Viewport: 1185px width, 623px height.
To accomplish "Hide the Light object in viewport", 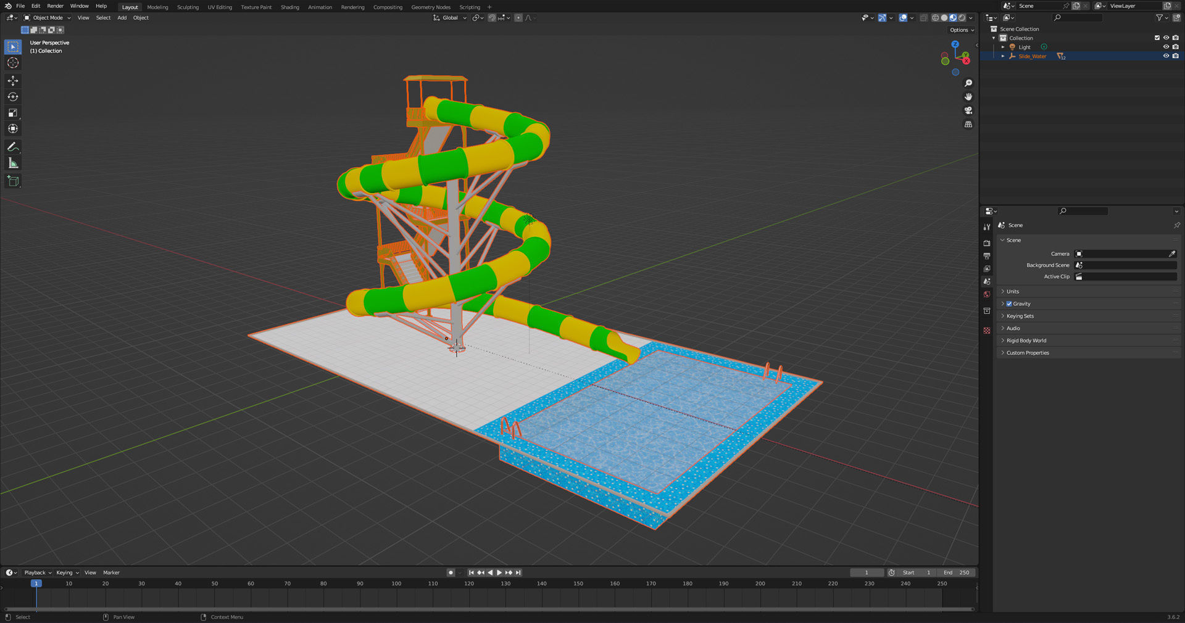I will (1166, 47).
